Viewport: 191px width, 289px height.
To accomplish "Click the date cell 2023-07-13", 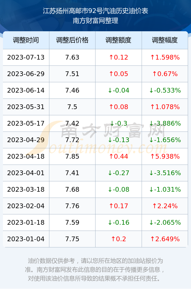I will (26, 57).
